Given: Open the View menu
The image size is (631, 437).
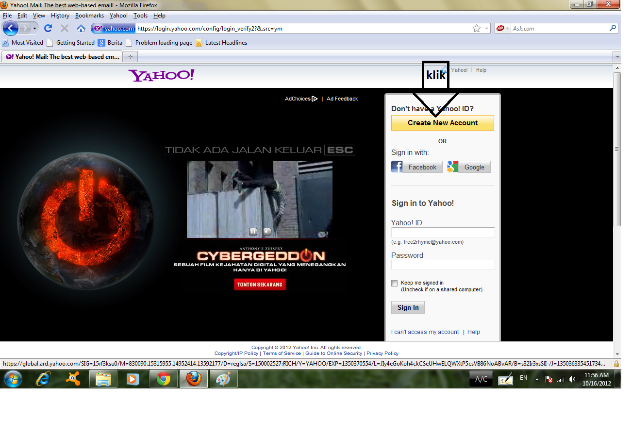Looking at the screenshot, I should 39,16.
